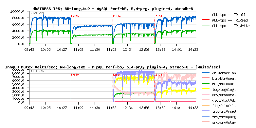256x128 pixels.
Task: Click the db-server-on legend label
Action: coord(224,73)
